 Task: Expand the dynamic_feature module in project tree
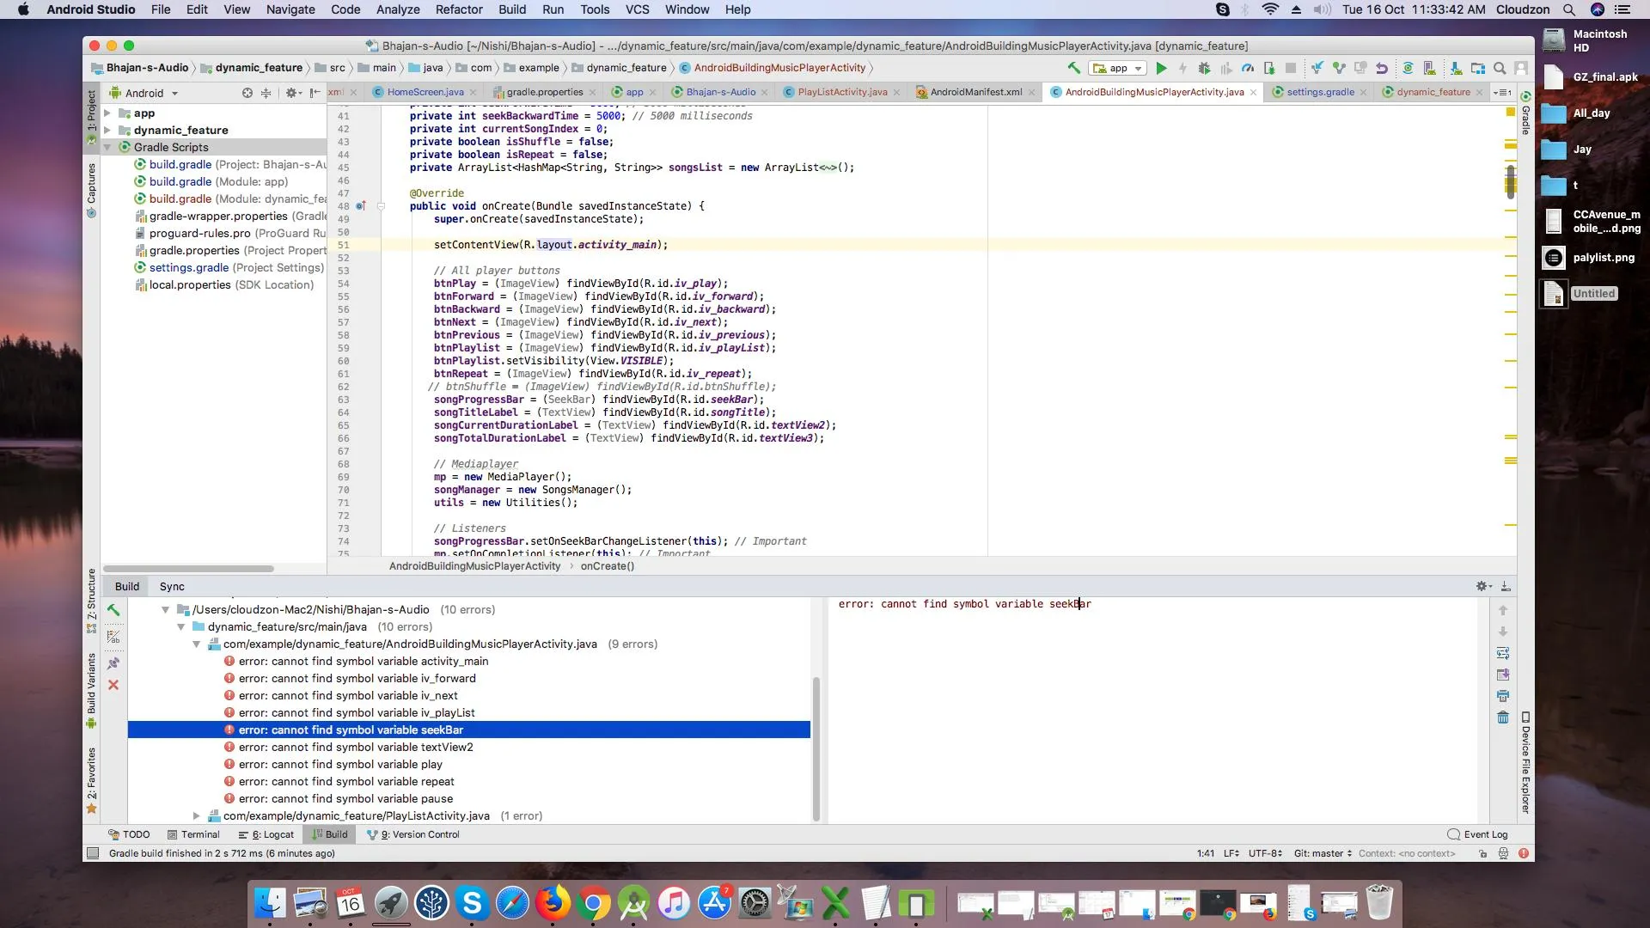click(x=107, y=131)
